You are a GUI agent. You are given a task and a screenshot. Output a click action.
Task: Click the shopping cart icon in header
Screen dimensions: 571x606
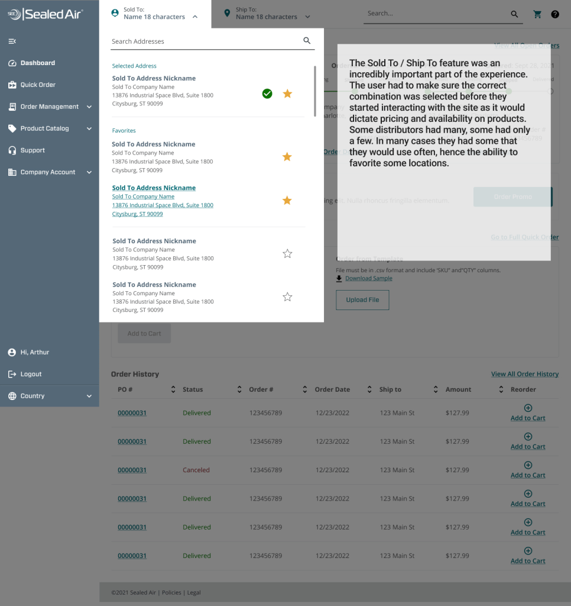[537, 14]
